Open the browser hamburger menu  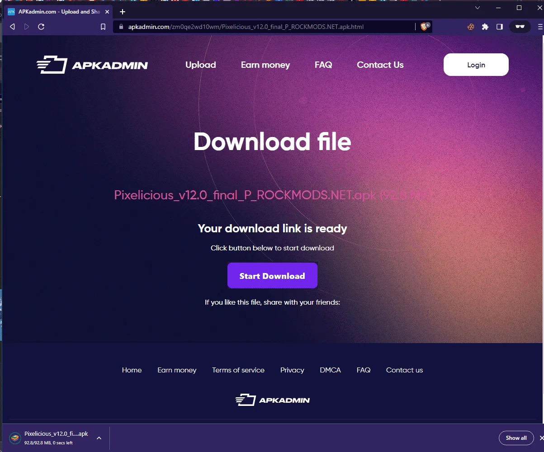(x=540, y=27)
